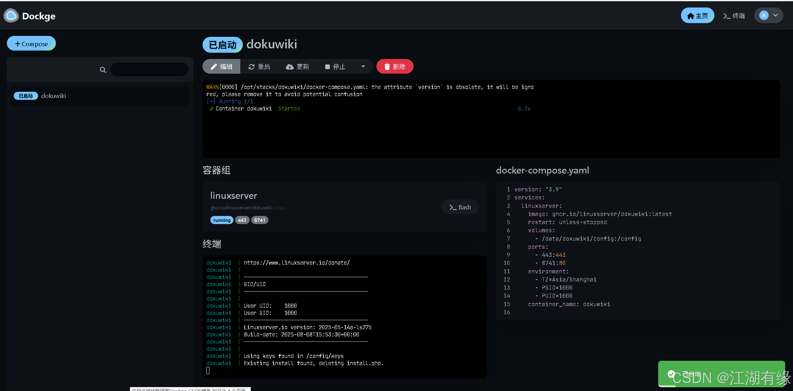Delete the stack with red 删除 button

click(x=394, y=66)
